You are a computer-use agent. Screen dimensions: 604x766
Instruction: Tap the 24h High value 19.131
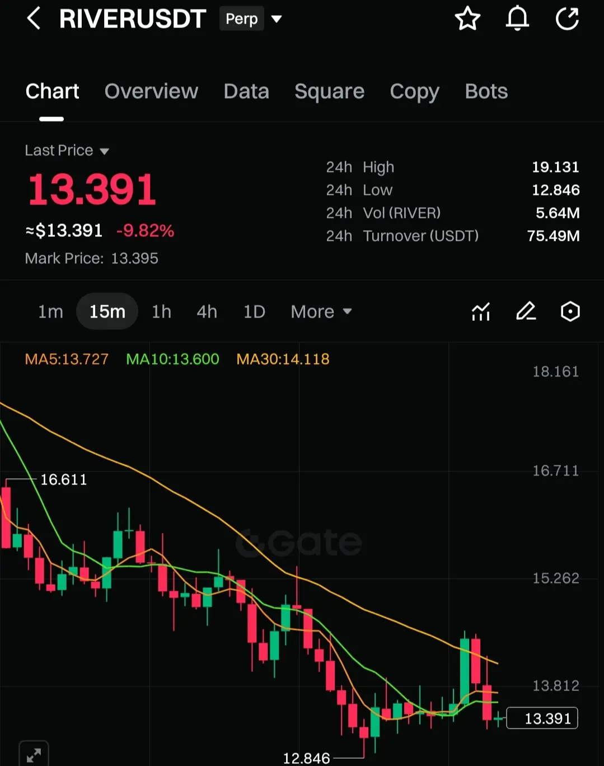pos(555,167)
